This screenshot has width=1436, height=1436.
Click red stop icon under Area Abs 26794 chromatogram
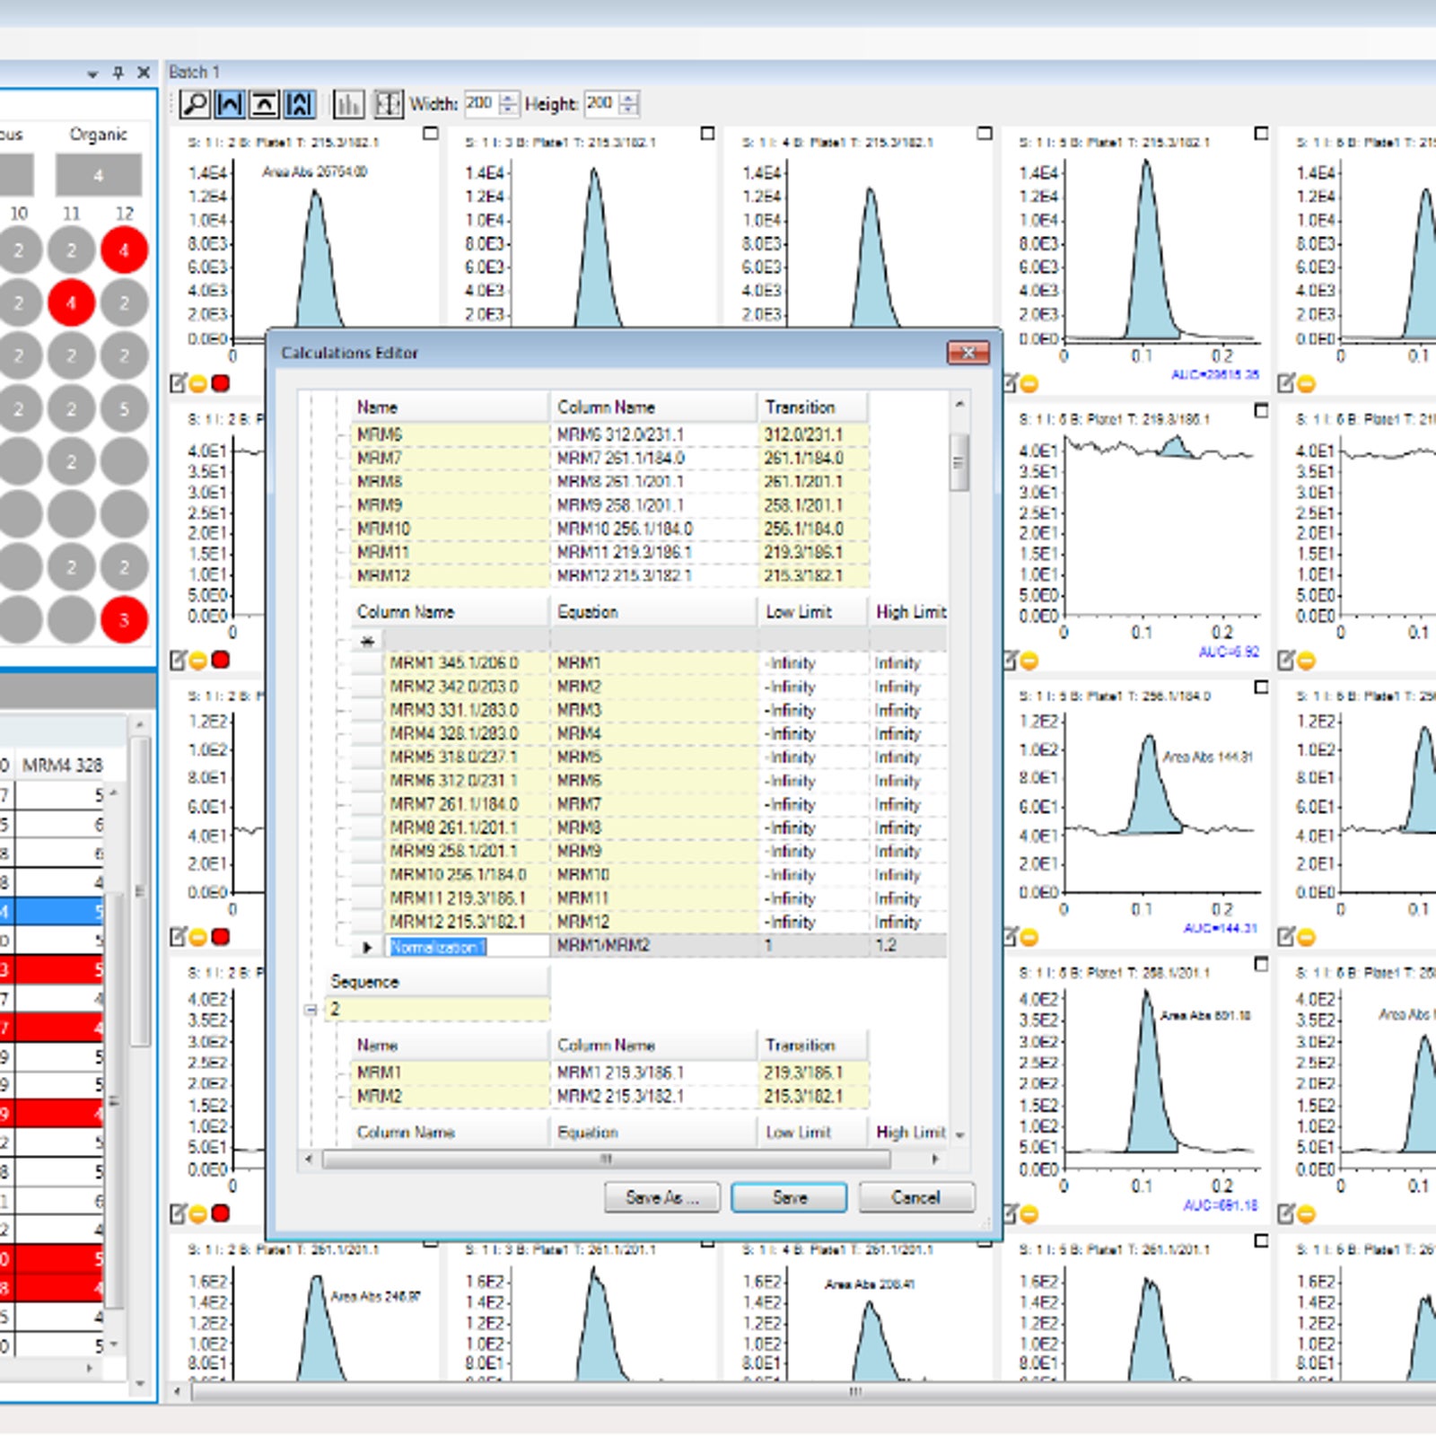pyautogui.click(x=220, y=384)
